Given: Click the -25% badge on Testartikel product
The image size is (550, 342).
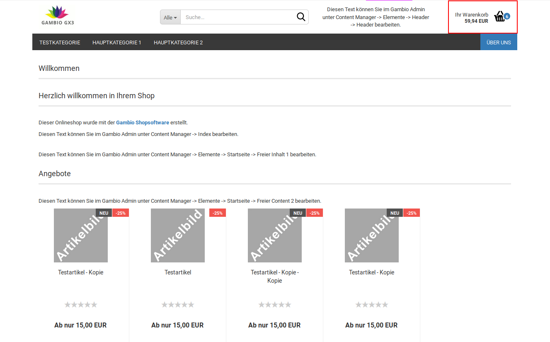Looking at the screenshot, I should (x=218, y=213).
